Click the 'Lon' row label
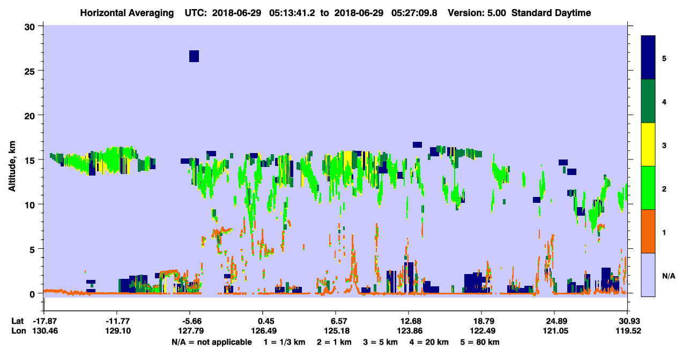 (x=18, y=331)
